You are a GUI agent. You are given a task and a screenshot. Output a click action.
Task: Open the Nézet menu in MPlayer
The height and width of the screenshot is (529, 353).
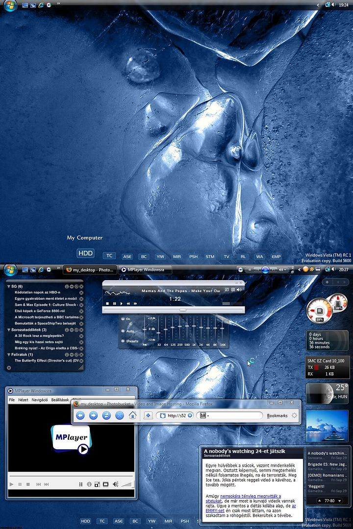coord(23,400)
